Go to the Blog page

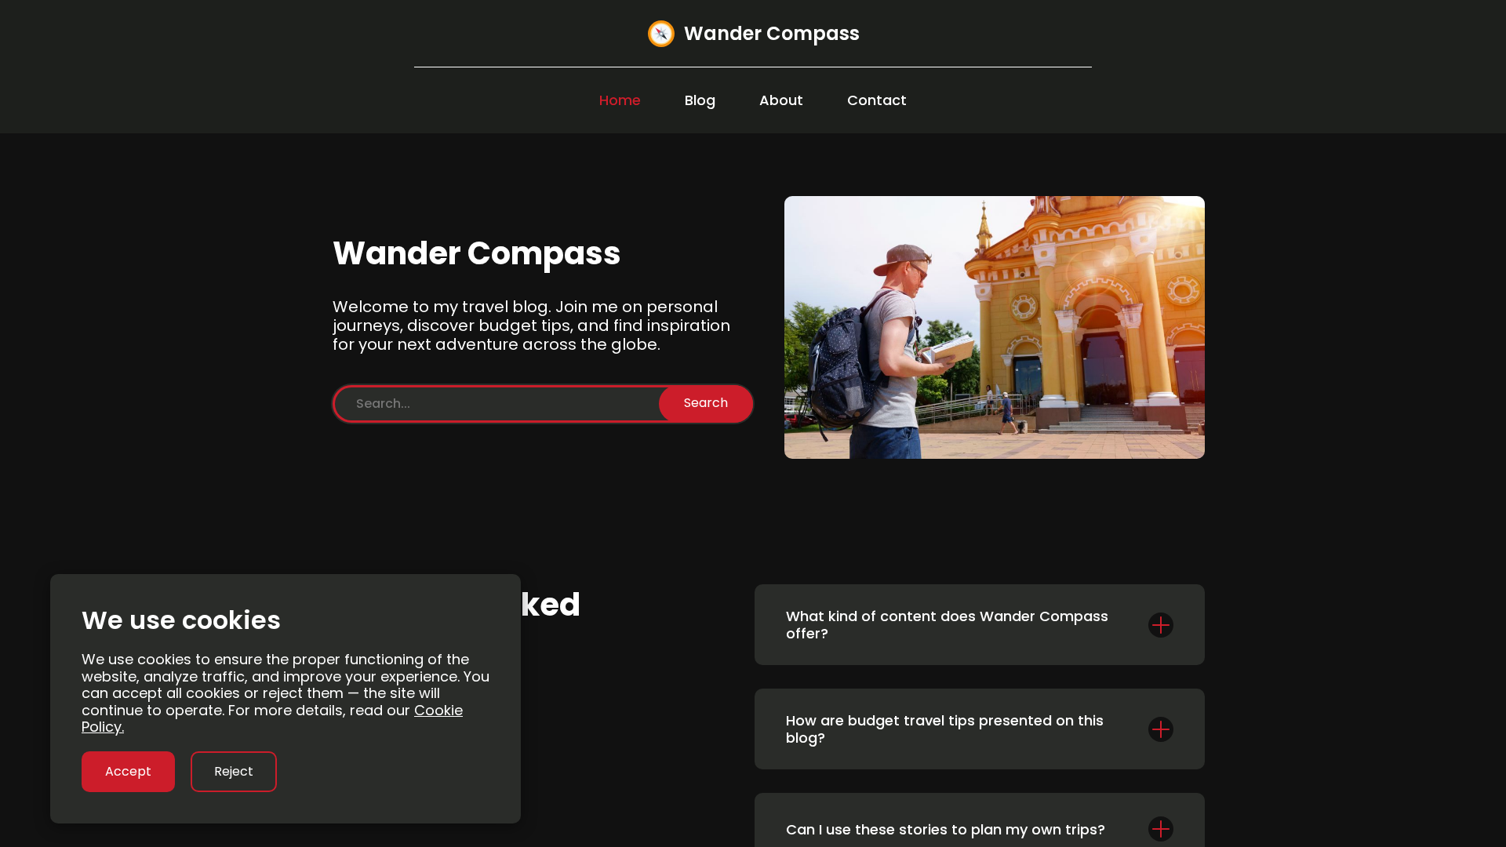coord(700,100)
